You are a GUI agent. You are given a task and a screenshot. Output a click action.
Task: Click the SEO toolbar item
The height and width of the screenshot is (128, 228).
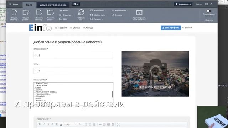63,19
